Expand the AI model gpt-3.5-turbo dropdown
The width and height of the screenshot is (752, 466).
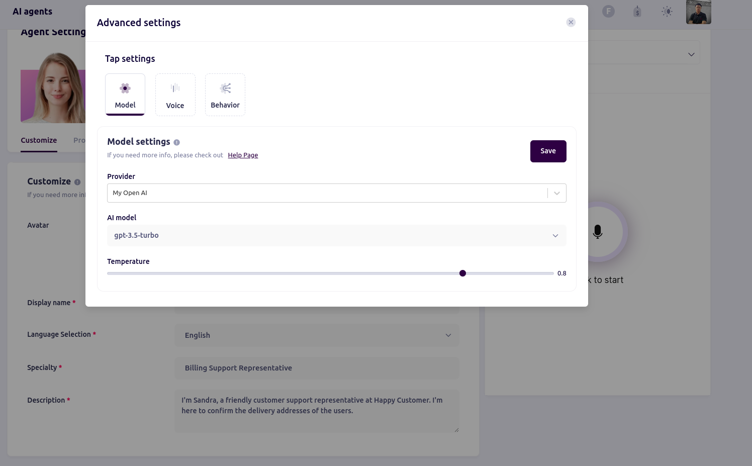(x=336, y=235)
